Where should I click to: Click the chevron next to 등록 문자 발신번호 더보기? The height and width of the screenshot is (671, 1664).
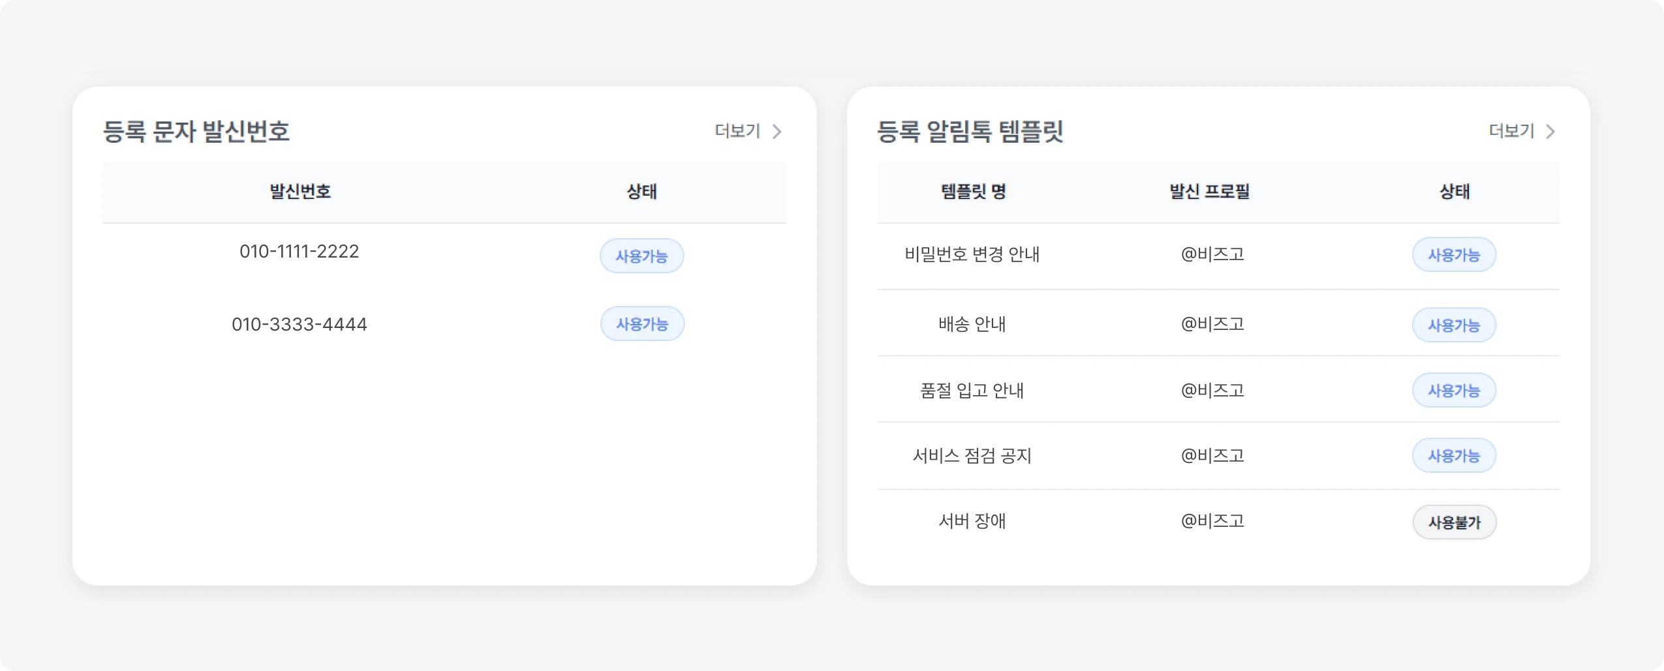pos(779,132)
